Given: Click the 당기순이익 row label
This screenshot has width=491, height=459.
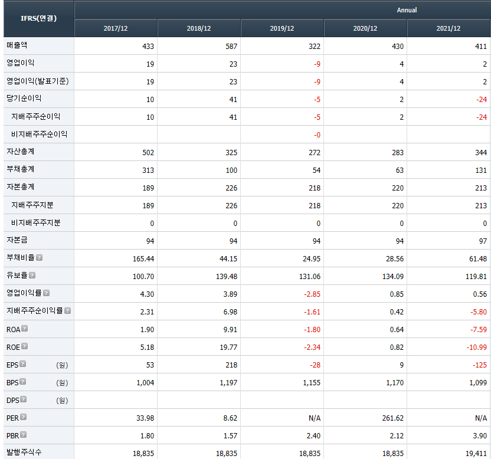Looking at the screenshot, I should point(24,99).
